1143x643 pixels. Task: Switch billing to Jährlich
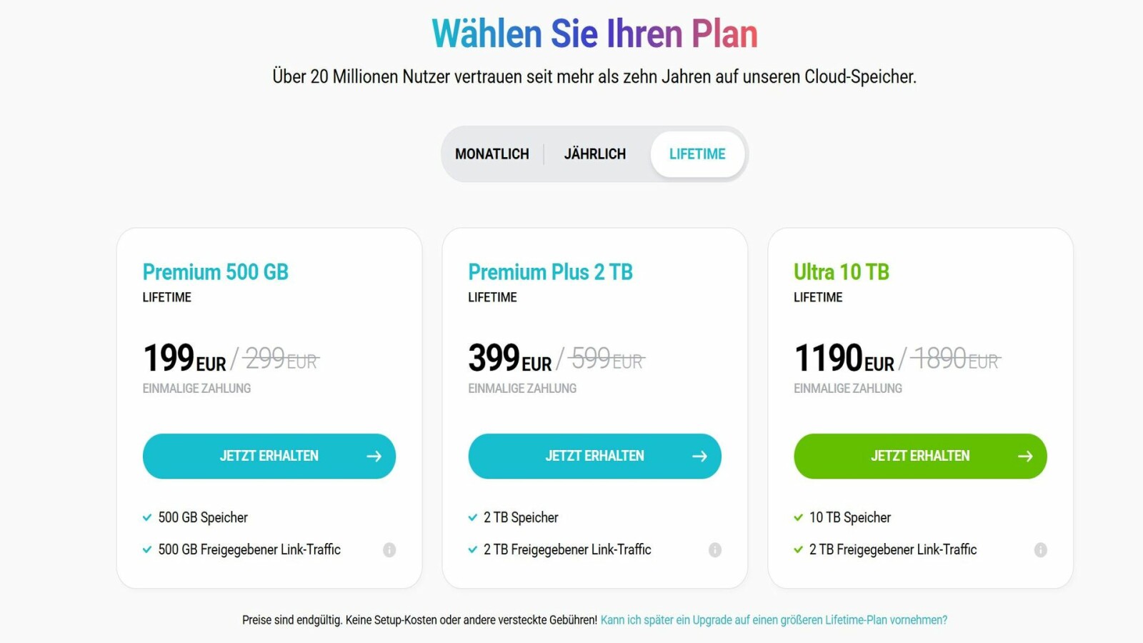pos(595,154)
